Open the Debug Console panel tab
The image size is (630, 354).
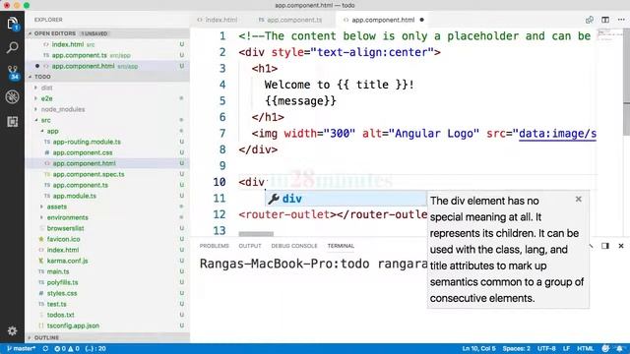tap(294, 246)
